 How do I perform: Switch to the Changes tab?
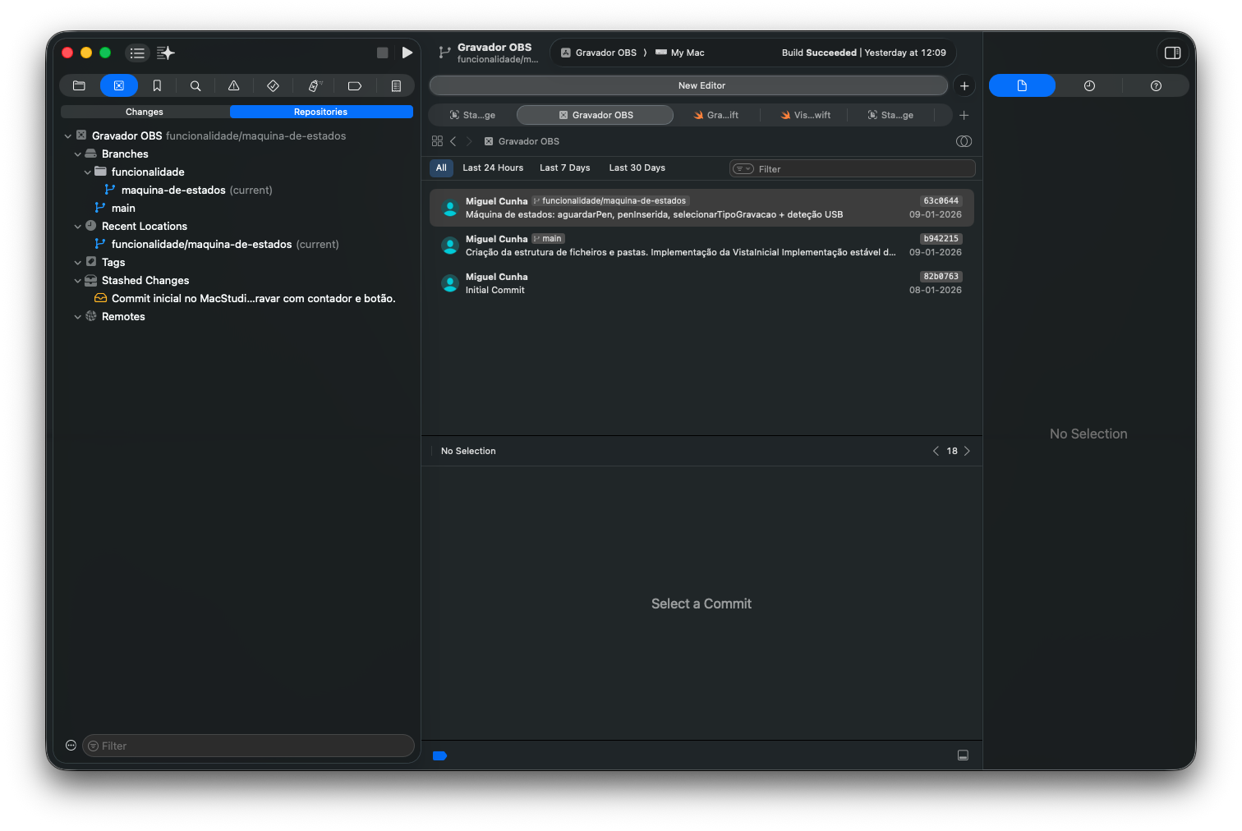click(x=145, y=112)
